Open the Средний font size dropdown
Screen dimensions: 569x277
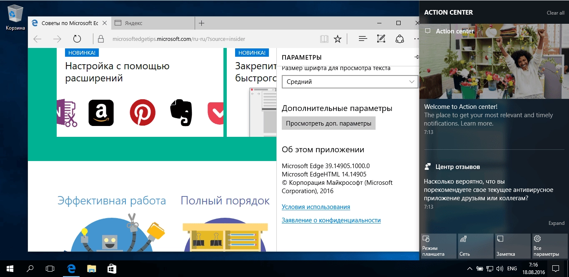[350, 82]
